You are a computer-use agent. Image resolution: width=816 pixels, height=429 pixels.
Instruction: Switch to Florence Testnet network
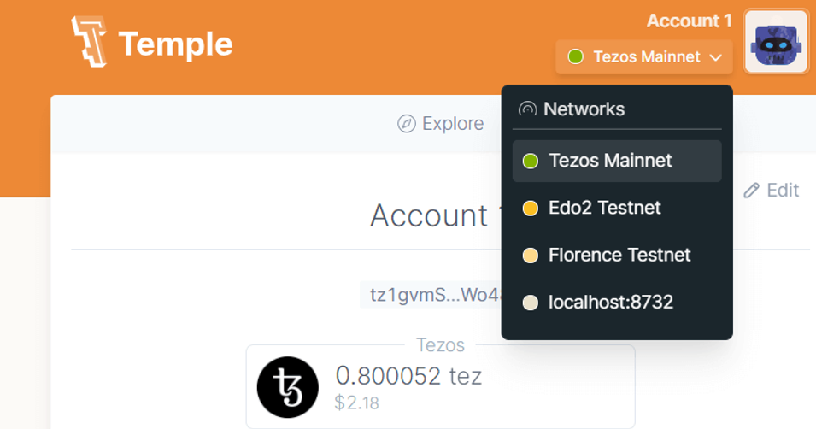[617, 256]
